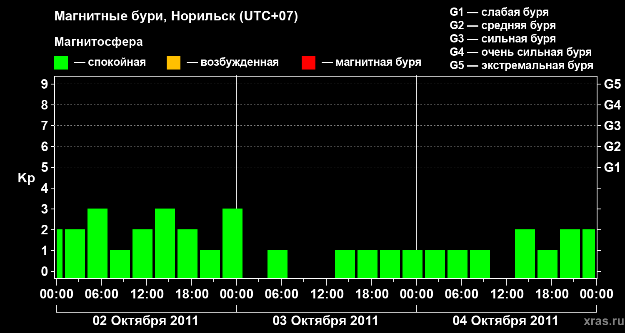Click the right-axis 'G2' storm level label

pos(612,147)
